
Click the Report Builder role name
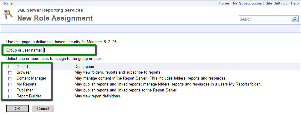tap(29, 96)
